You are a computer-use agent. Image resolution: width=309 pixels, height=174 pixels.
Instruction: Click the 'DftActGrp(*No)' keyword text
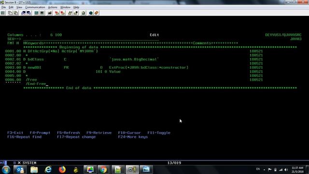(x=43, y=51)
